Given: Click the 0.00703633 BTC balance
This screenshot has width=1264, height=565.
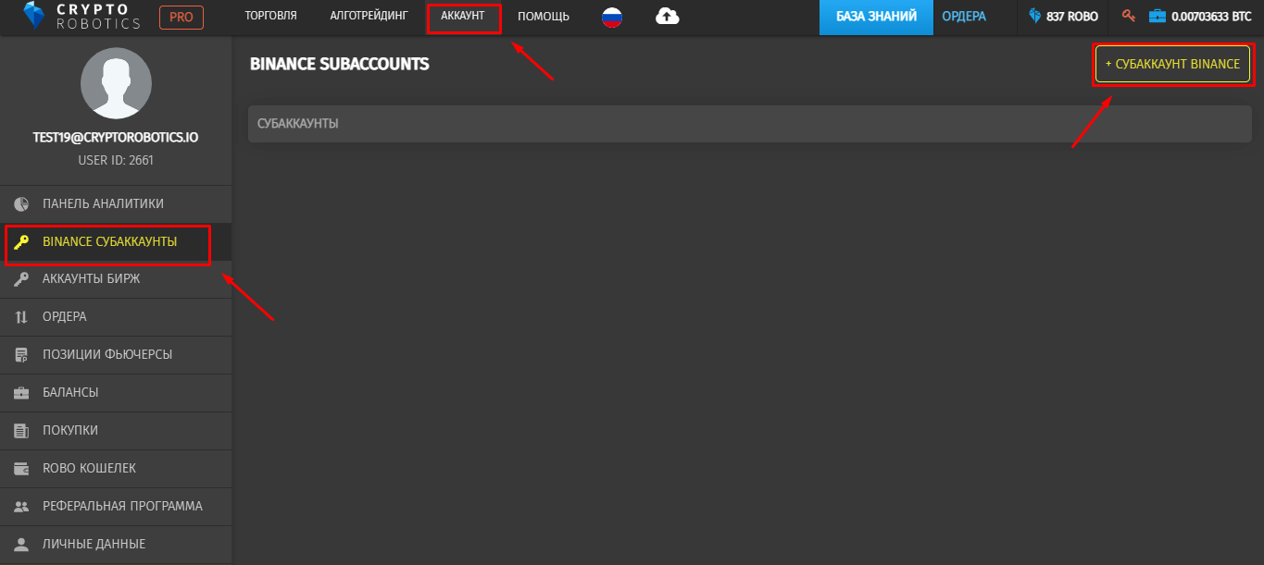Looking at the screenshot, I should tap(1212, 17).
